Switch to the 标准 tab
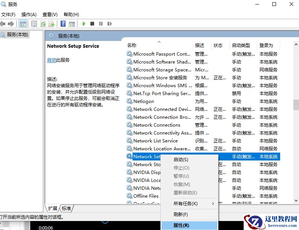Image resolution: width=299 pixels, height=230 pixels. tap(66, 208)
